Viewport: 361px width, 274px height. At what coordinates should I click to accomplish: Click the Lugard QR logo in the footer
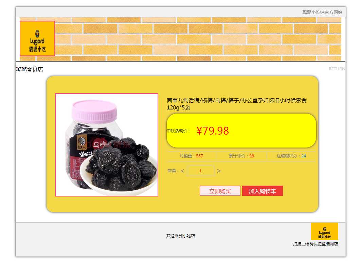(324, 231)
